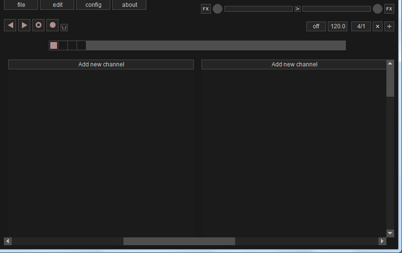402x253 pixels.
Task: Click the horizontal scrollbar thumb
Action: tap(179, 241)
